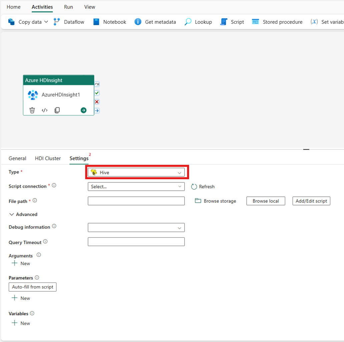The width and height of the screenshot is (344, 342).
Task: Clone the AzureHDInsight1 activity with copy icon
Action: click(x=57, y=110)
